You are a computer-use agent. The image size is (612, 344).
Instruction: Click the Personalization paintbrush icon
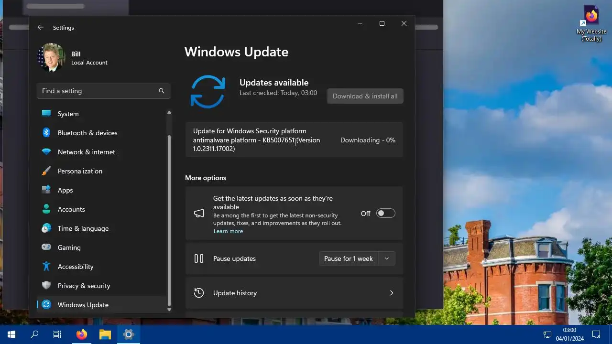click(46, 171)
